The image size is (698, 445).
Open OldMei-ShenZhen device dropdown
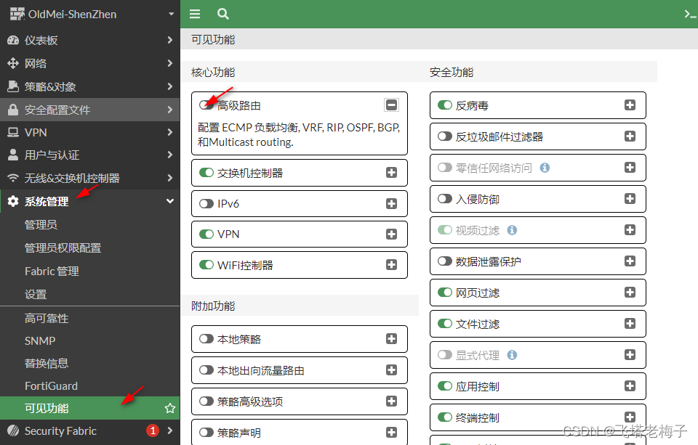(x=171, y=15)
